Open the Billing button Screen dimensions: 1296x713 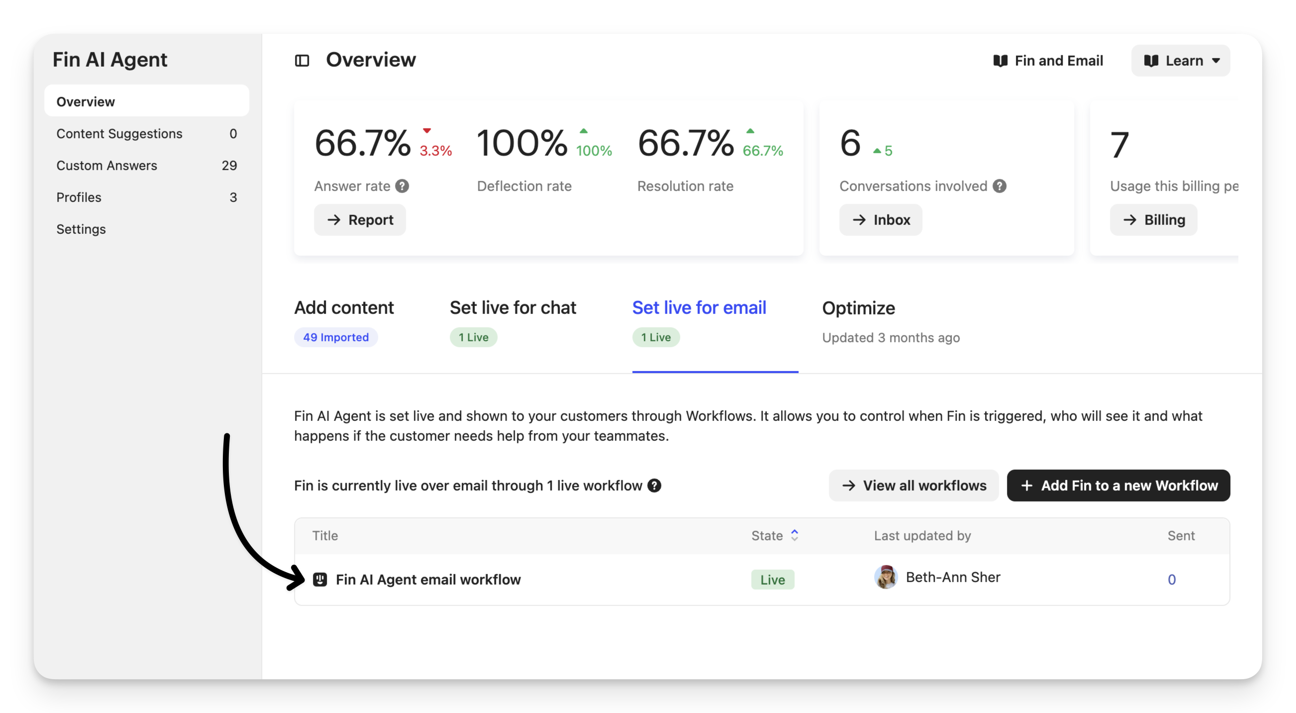[x=1153, y=220]
